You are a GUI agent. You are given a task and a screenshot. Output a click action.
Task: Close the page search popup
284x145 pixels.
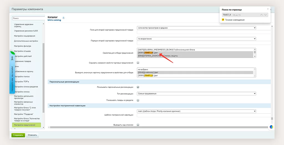(268, 9)
